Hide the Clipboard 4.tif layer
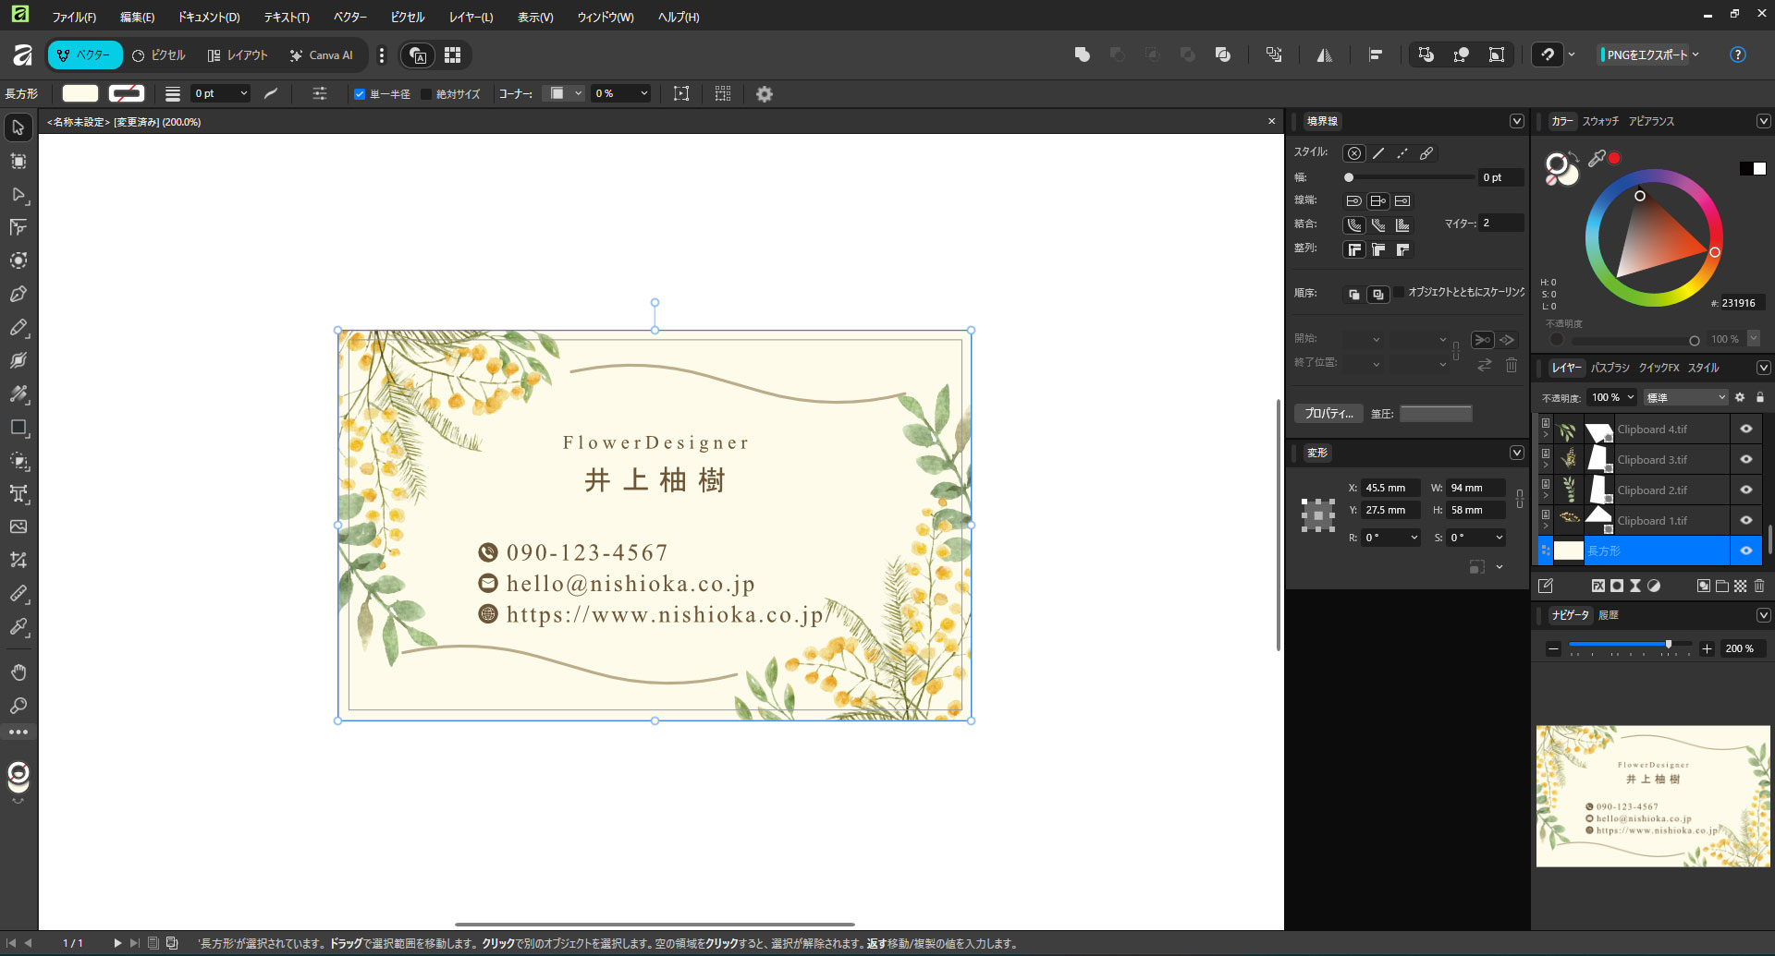The height and width of the screenshot is (956, 1775). click(1746, 428)
